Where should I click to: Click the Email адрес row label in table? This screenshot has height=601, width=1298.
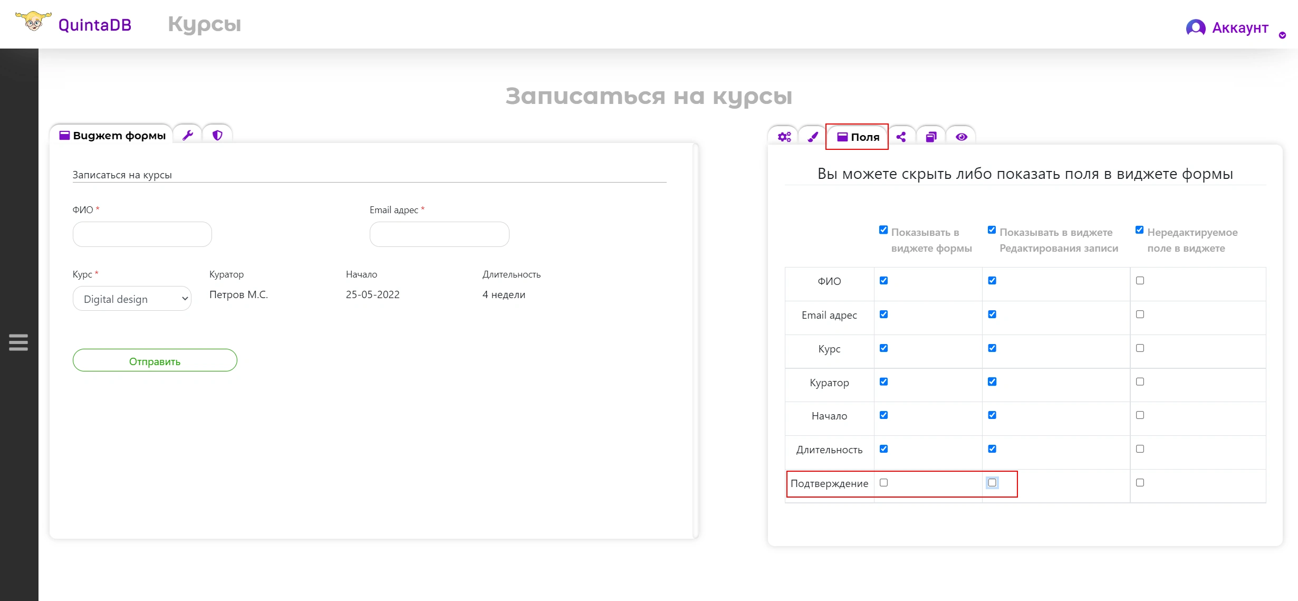[x=829, y=316]
